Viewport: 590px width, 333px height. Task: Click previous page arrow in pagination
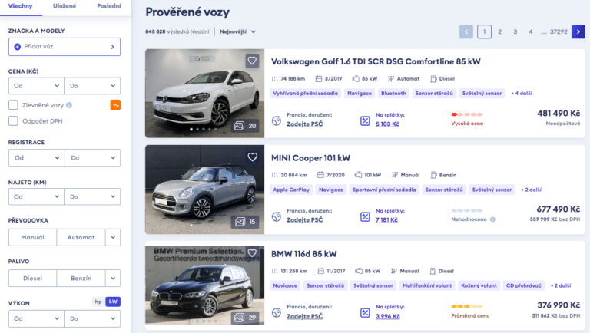[x=466, y=31]
